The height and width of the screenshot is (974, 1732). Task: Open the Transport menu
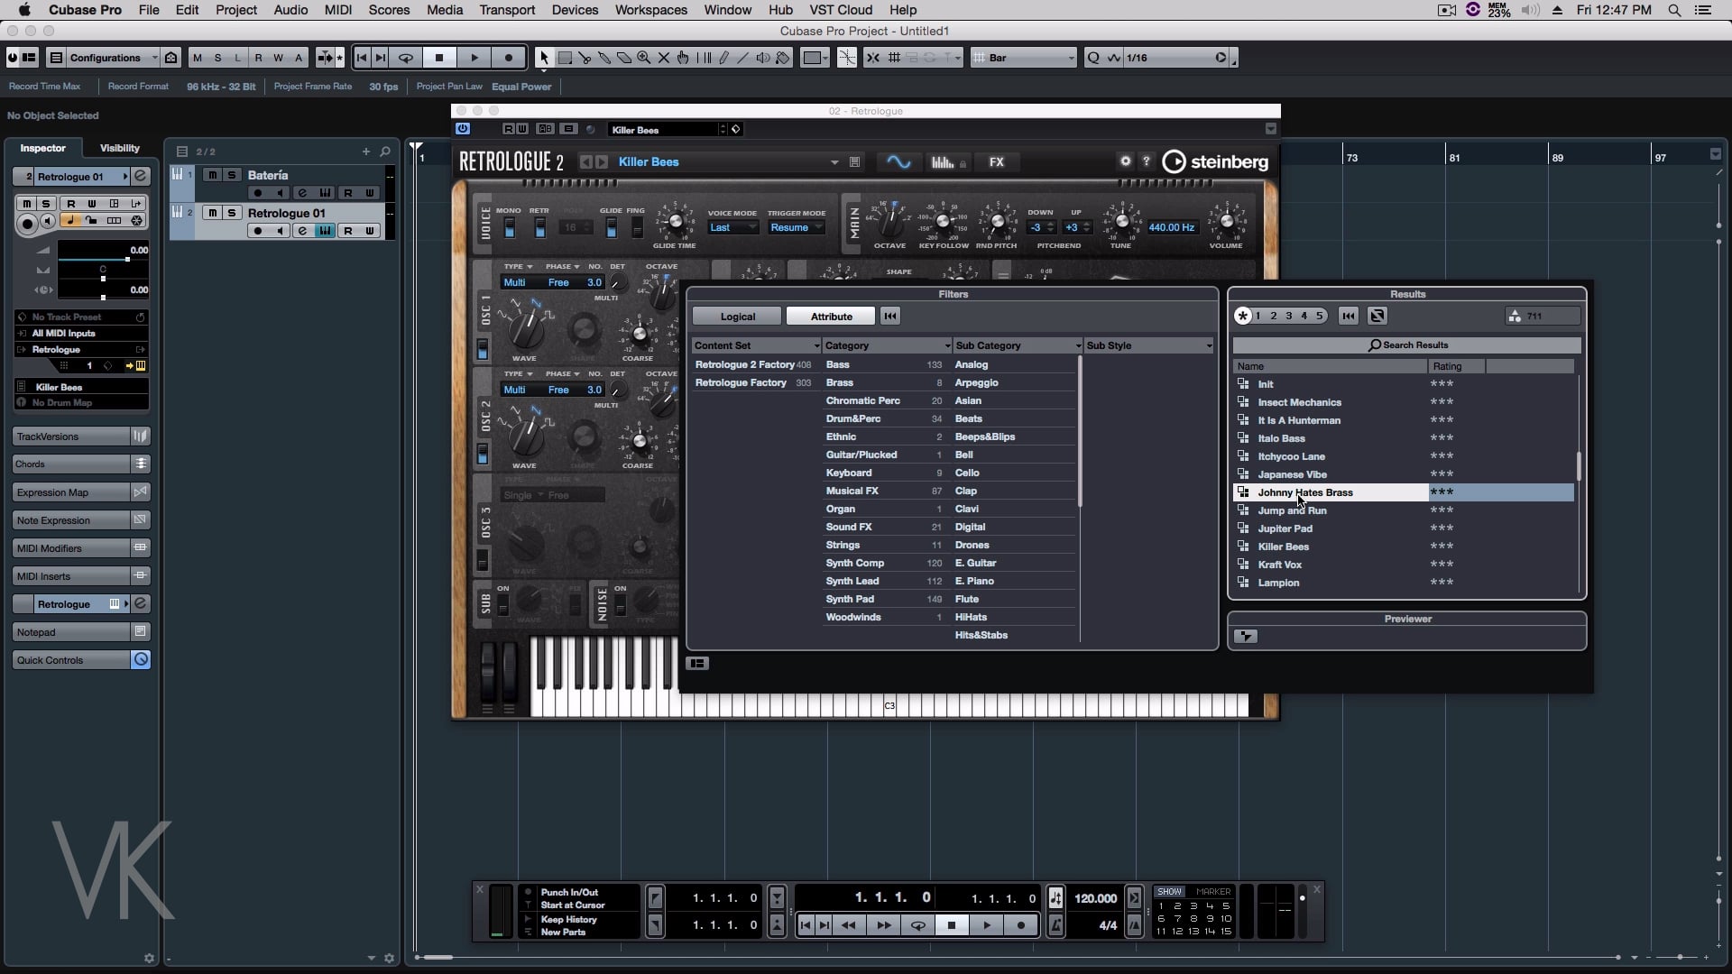[506, 10]
